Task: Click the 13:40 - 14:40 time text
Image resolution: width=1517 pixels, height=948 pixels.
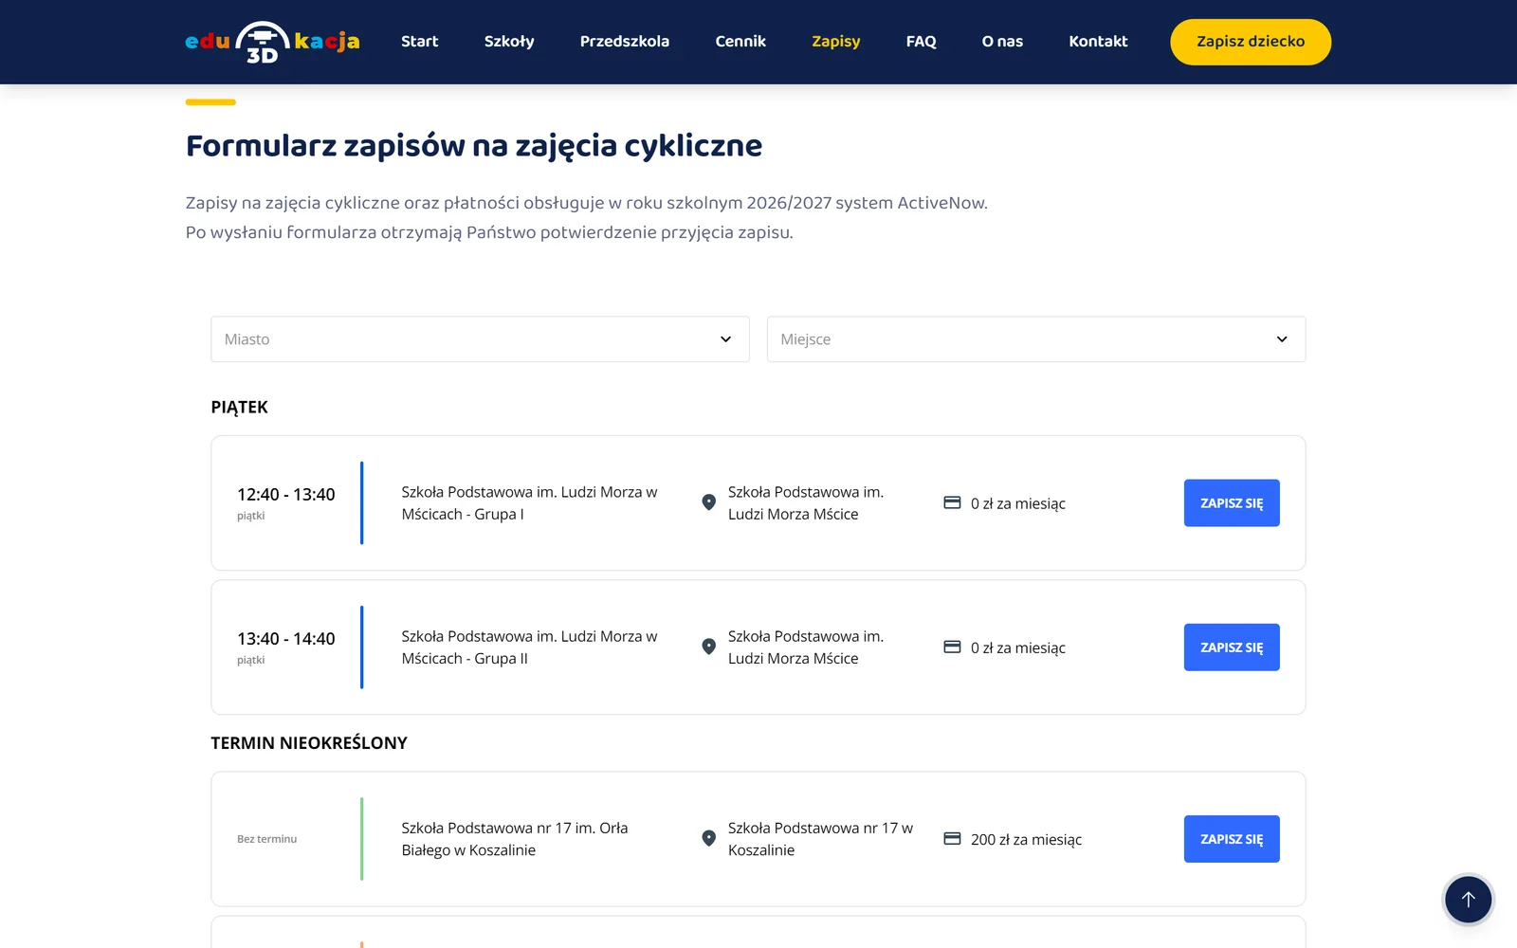Action: [x=286, y=639]
